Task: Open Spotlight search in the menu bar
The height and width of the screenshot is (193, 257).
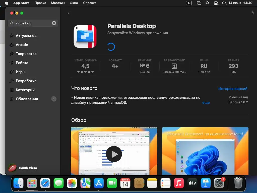Action: (x=208, y=3)
